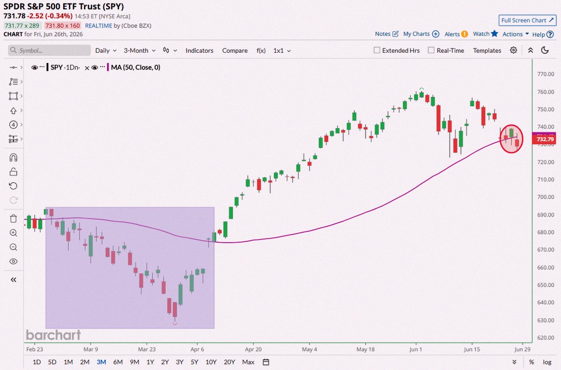
Task: Click the Symbol search field
Action: (x=50, y=50)
